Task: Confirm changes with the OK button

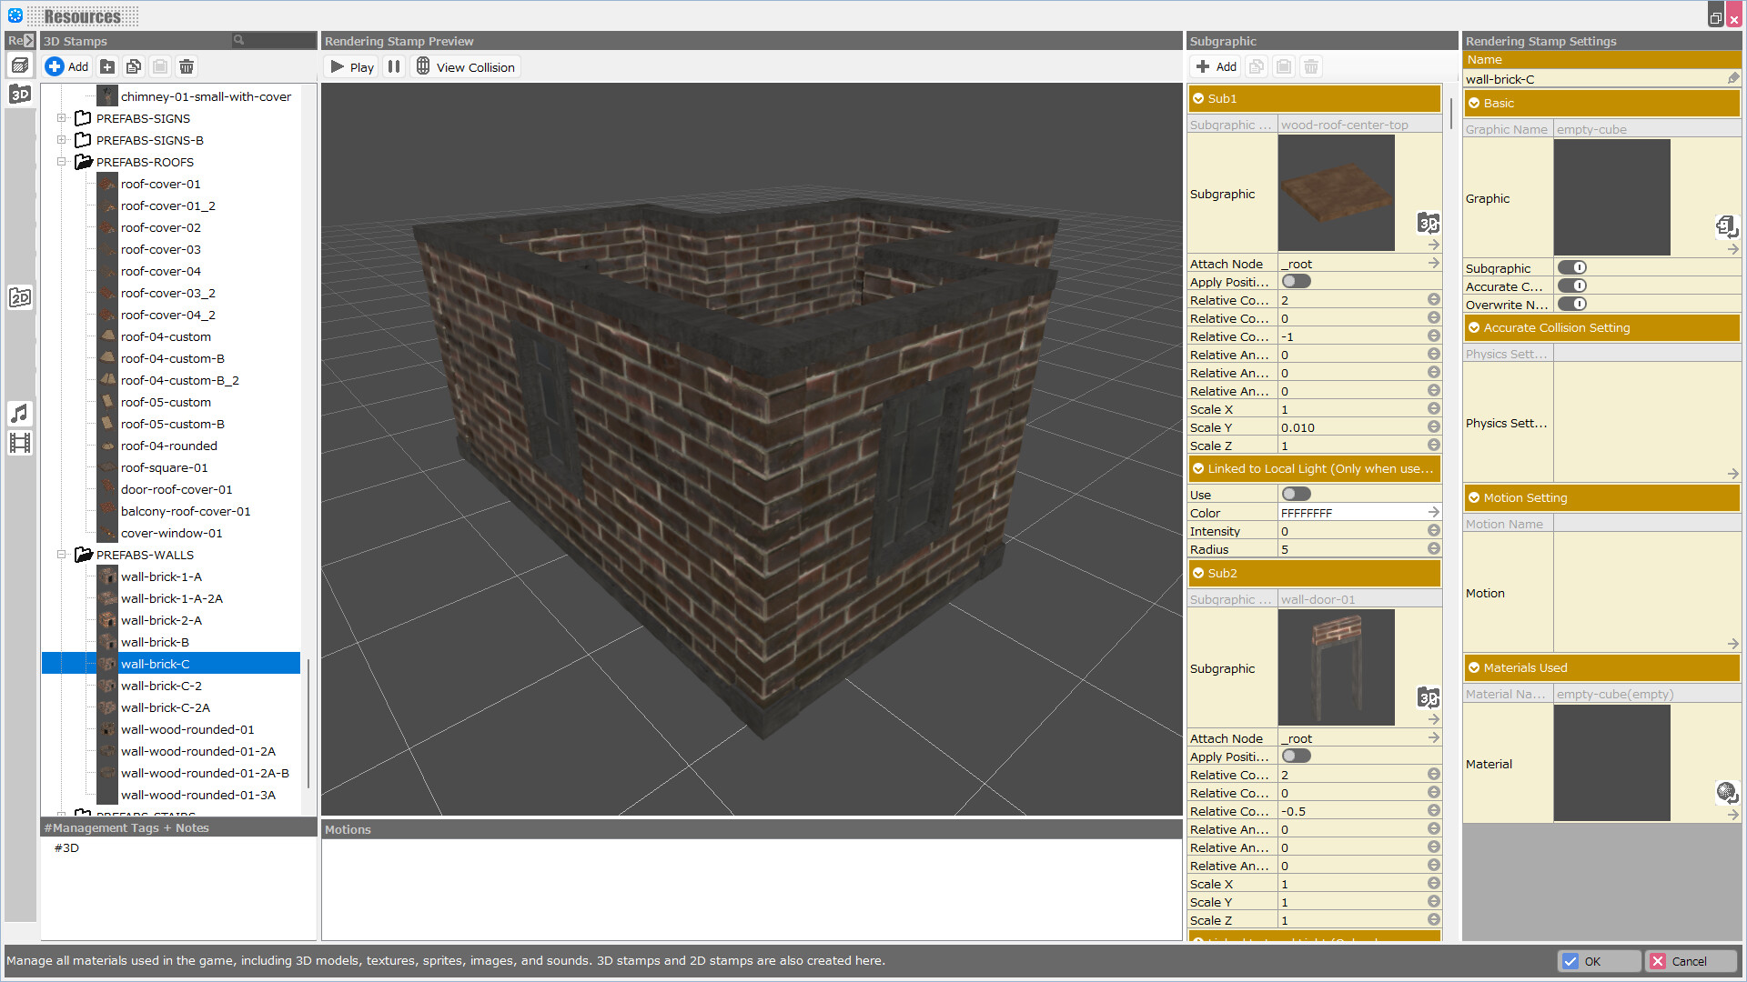Action: 1599,961
